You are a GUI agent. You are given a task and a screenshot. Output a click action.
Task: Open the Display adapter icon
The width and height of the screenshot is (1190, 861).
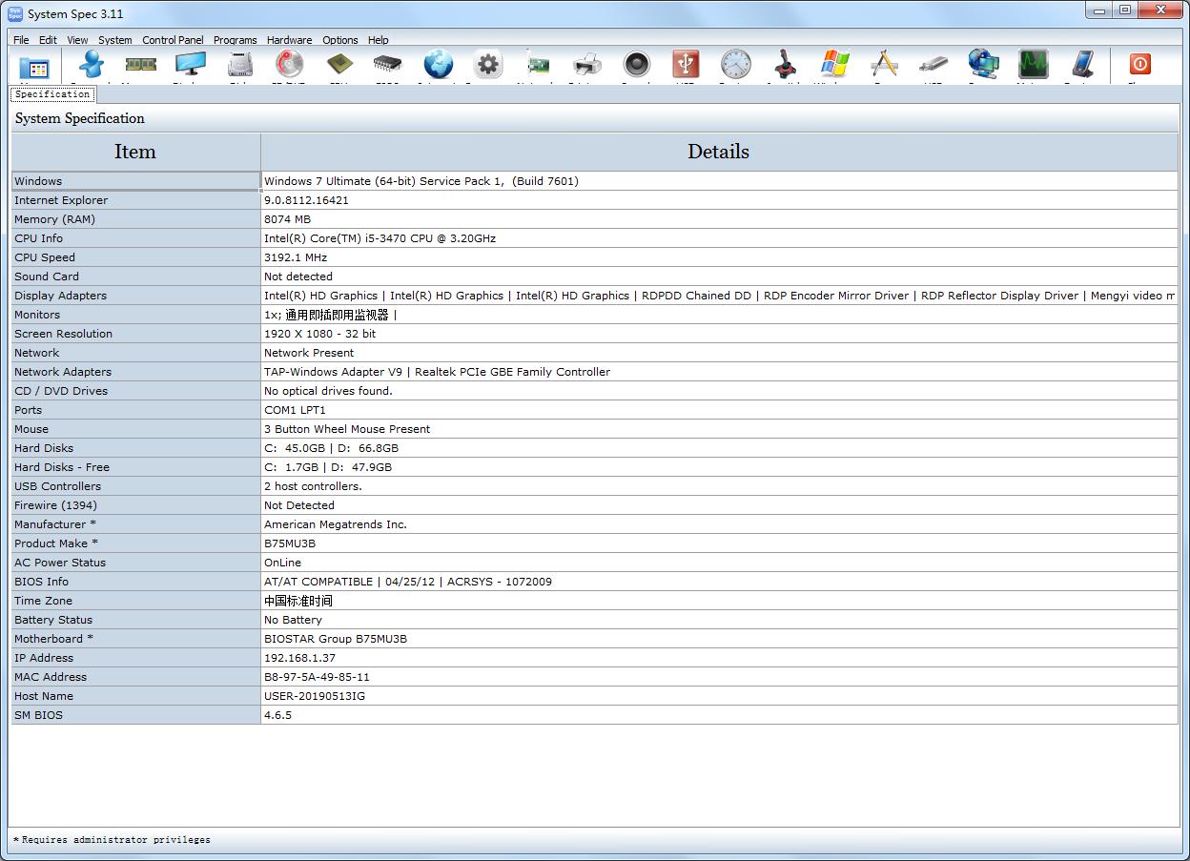pos(190,65)
